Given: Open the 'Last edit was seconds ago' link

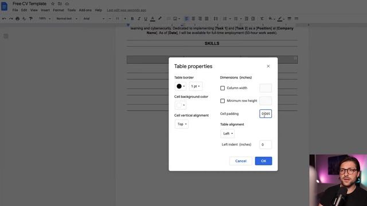Looking at the screenshot, I should pos(126,10).
